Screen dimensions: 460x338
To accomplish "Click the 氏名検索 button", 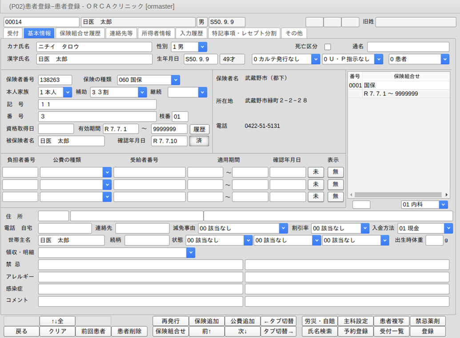I will [320, 331].
